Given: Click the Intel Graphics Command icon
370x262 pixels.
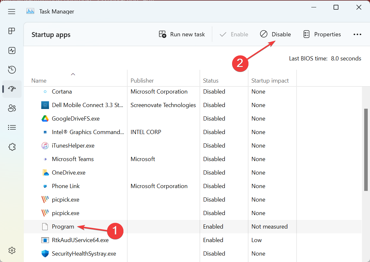Looking at the screenshot, I should (x=45, y=132).
